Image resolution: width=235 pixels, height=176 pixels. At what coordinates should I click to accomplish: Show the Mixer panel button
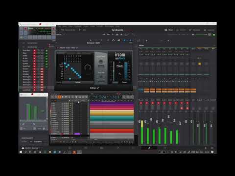tap(169, 30)
